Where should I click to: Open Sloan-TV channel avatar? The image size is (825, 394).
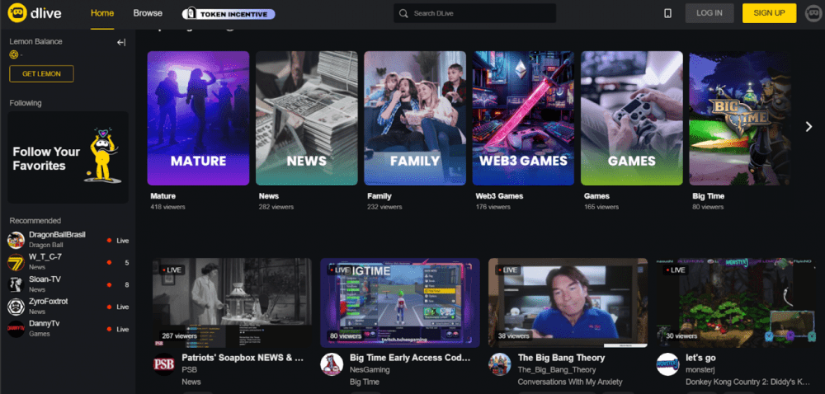[x=16, y=284]
